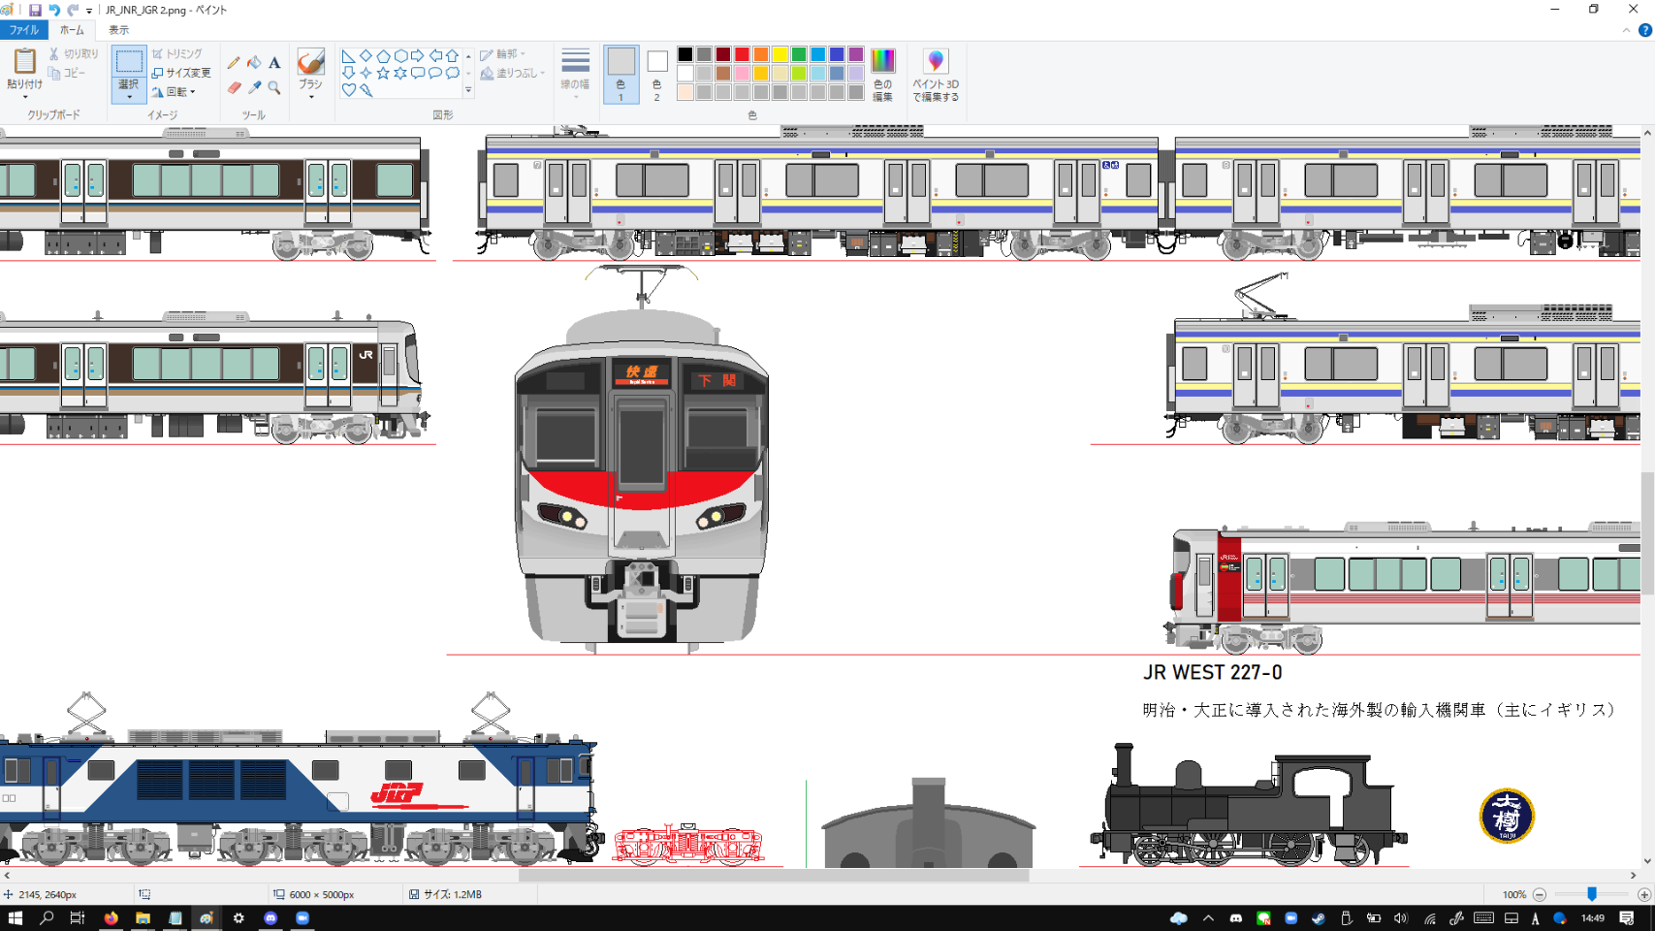The width and height of the screenshot is (1655, 931).
Task: Open the ファイル (File) menu
Action: (23, 30)
